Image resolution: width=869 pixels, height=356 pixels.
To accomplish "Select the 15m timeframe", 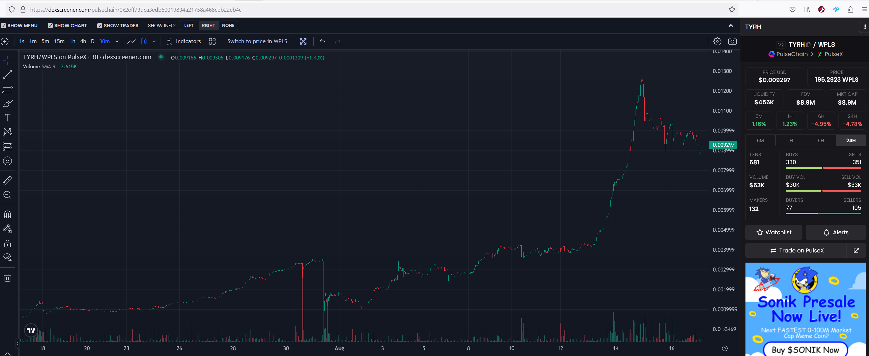I will click(59, 41).
